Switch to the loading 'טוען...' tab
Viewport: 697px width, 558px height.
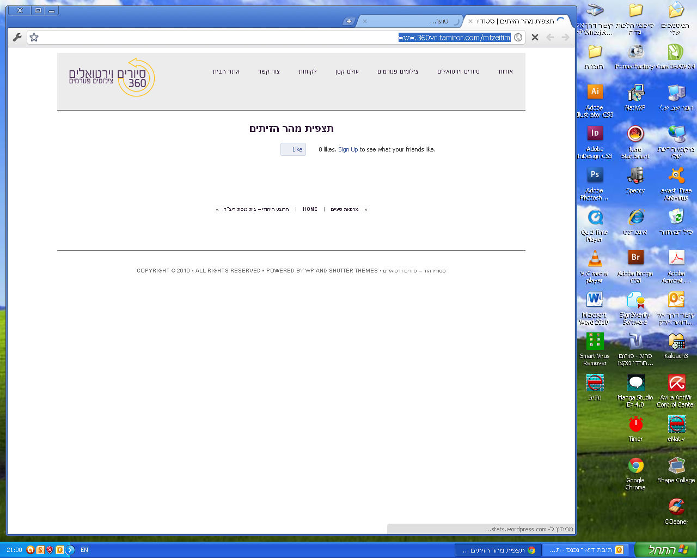(412, 21)
